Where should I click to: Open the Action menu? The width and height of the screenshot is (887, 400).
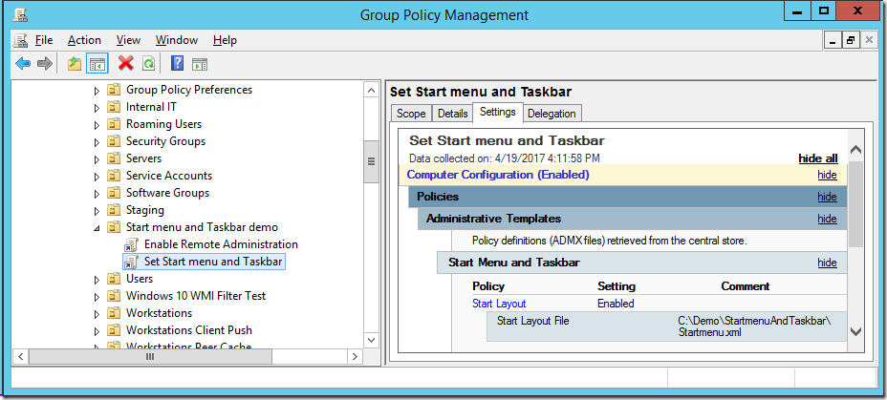tap(84, 40)
